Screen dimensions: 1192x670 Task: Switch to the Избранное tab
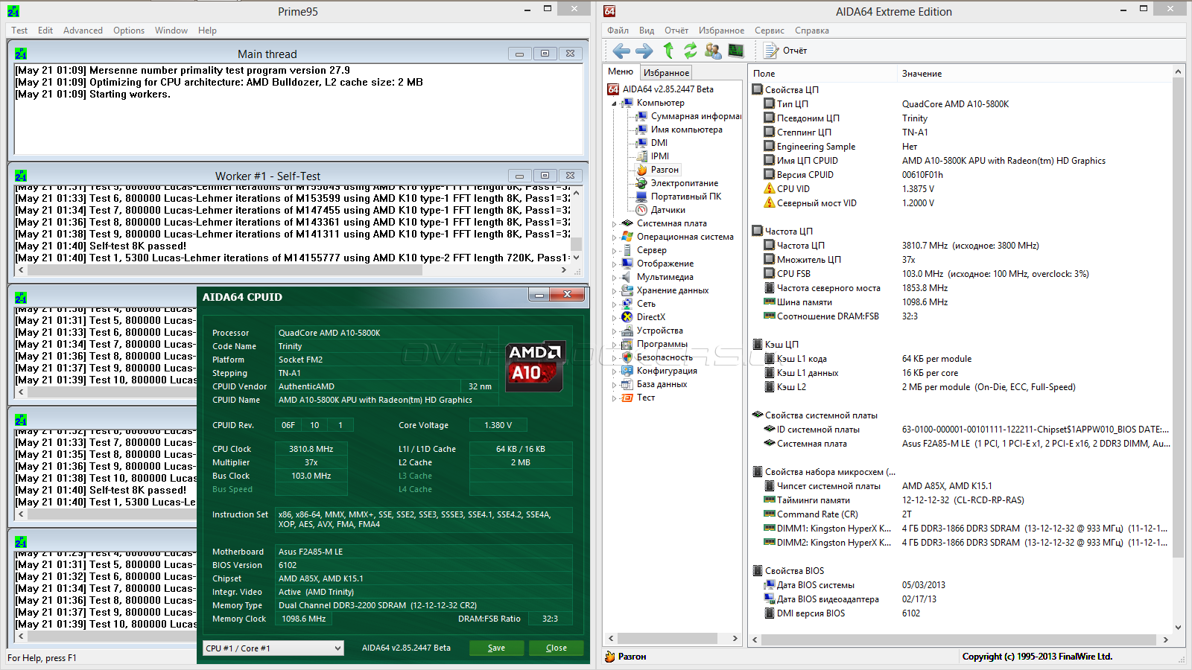[666, 72]
